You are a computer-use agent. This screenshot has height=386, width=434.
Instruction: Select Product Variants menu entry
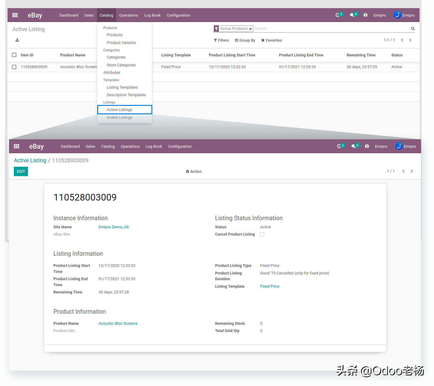tap(121, 43)
